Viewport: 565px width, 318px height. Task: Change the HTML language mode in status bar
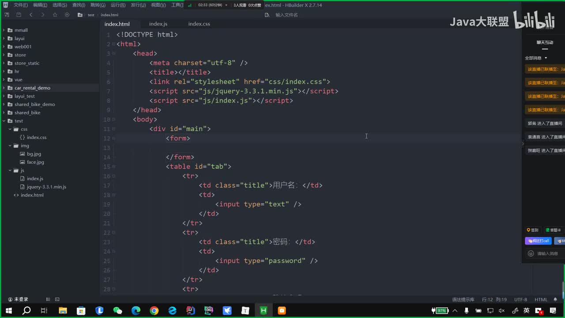541,299
